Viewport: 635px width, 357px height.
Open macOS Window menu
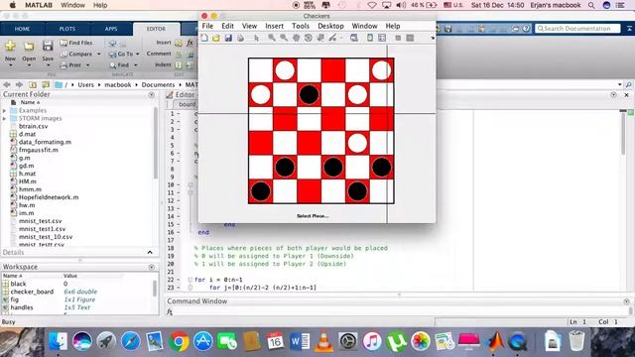point(72,5)
